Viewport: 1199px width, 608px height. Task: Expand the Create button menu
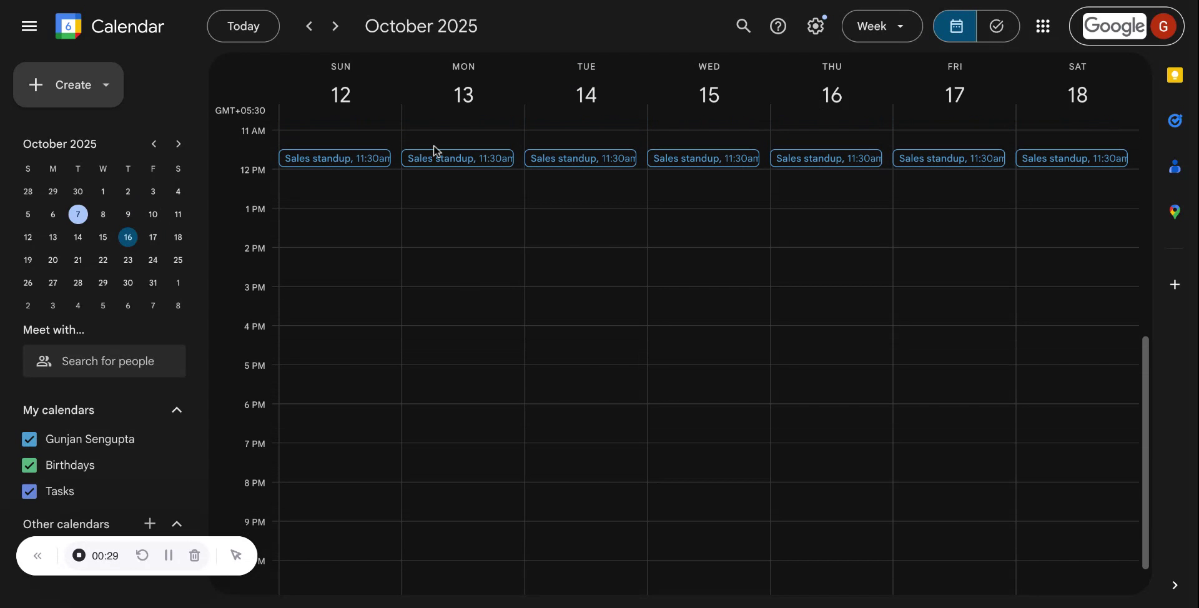tap(68, 84)
